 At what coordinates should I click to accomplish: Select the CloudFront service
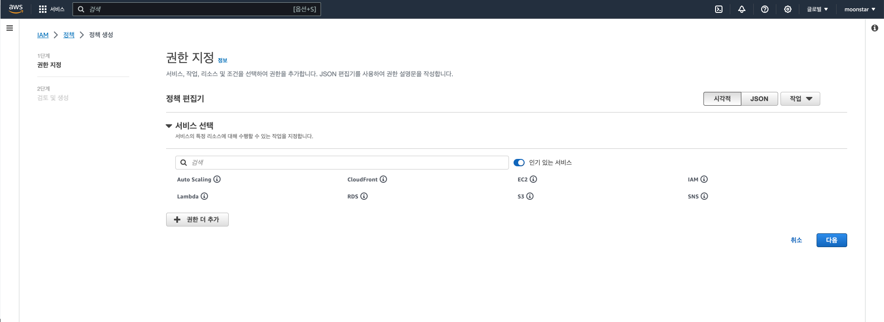[363, 180]
